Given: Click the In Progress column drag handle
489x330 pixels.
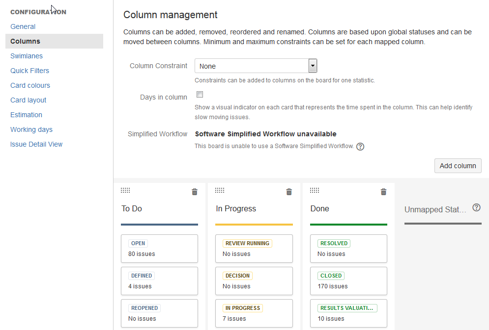Looking at the screenshot, I should (220, 191).
